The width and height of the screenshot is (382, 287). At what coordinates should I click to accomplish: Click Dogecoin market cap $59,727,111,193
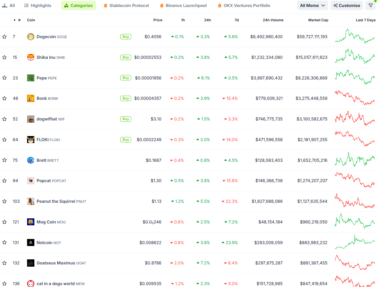tap(312, 37)
